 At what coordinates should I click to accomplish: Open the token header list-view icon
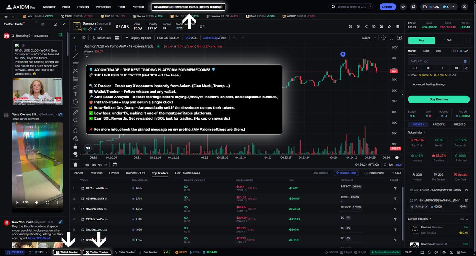(350, 27)
